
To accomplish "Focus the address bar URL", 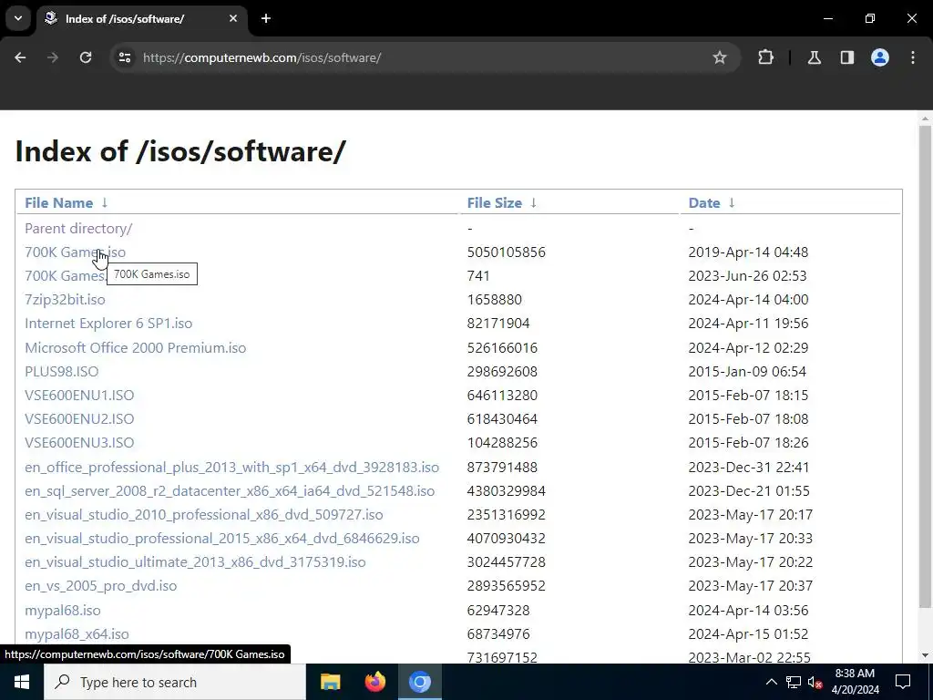I will (x=261, y=57).
